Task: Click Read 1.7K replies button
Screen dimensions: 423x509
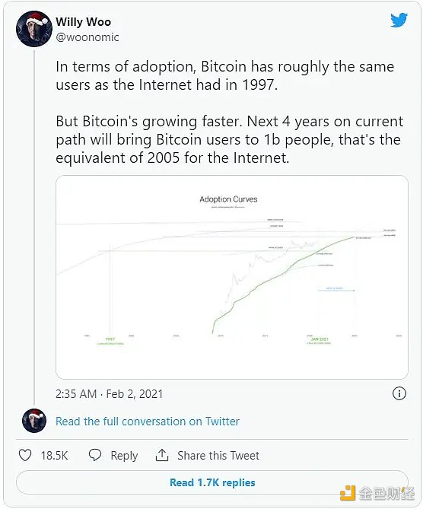Action: click(212, 482)
